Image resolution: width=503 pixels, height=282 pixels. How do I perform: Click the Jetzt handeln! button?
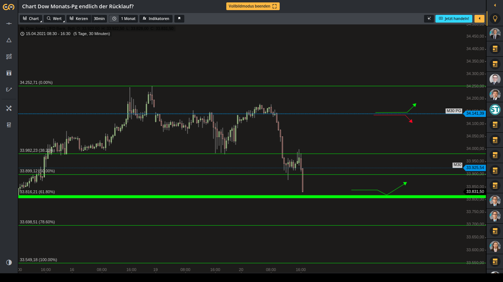(453, 18)
